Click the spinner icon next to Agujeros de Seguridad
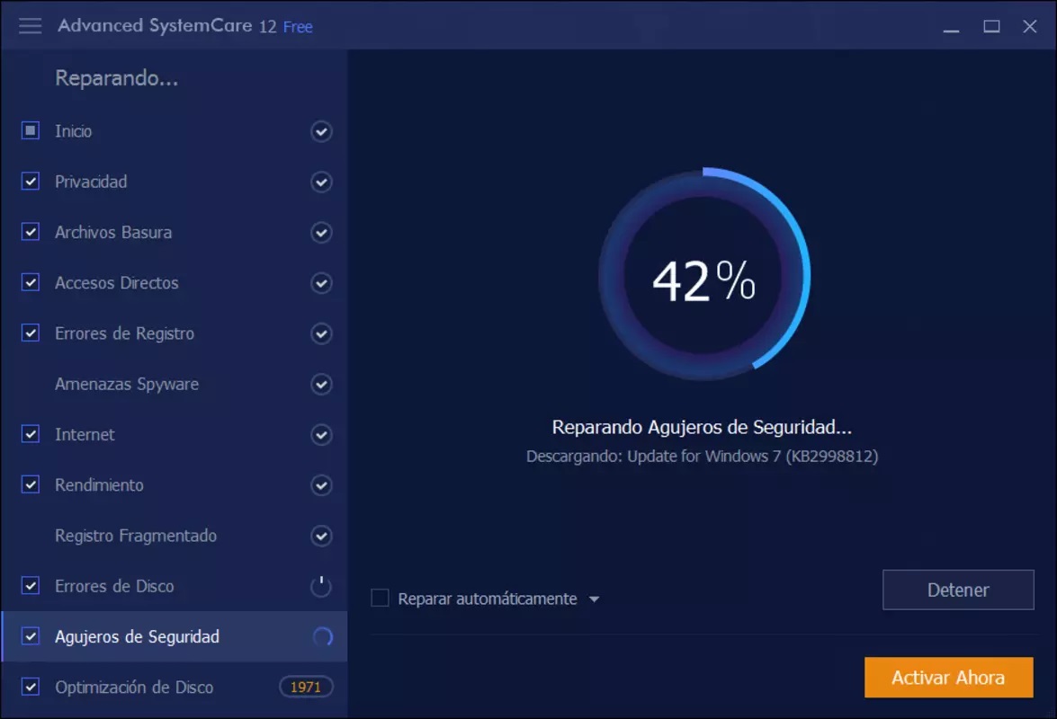Viewport: 1057px width, 719px height. pos(321,636)
